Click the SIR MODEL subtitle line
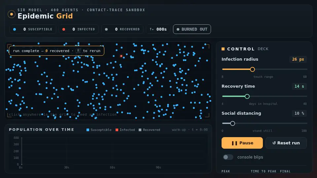The height and width of the screenshot is (178, 317). click(x=81, y=10)
